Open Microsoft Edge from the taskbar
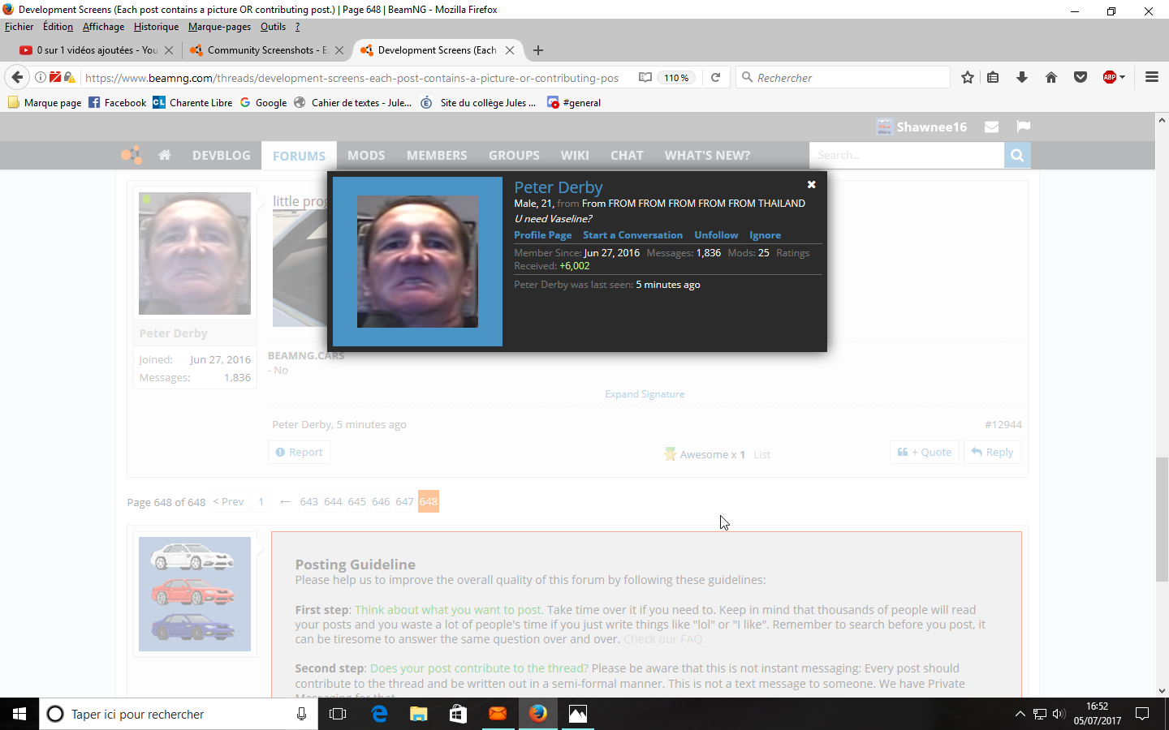Viewport: 1169px width, 730px height. point(379,714)
